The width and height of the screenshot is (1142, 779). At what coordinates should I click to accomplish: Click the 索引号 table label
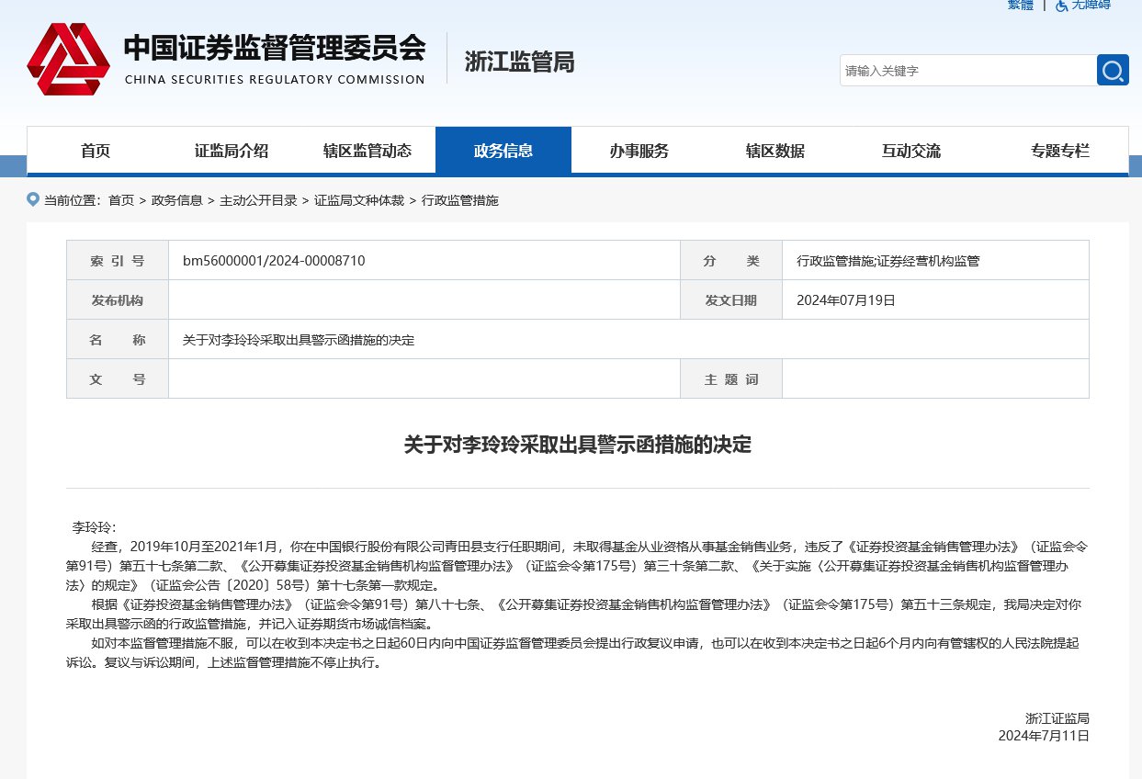[x=118, y=261]
